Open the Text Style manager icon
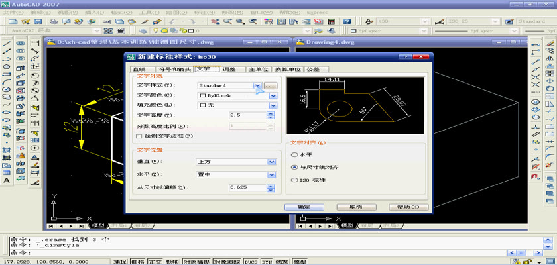This screenshot has width=557, height=265. coord(369,21)
